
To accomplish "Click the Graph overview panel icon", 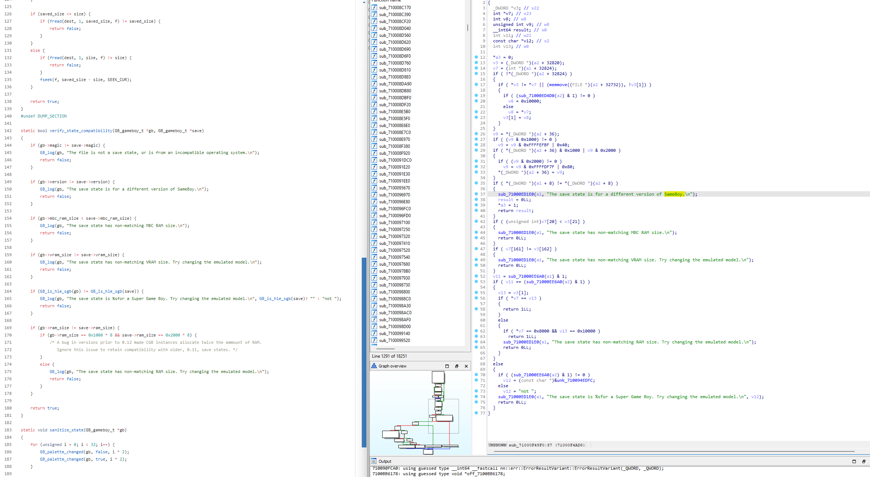I will pos(374,366).
